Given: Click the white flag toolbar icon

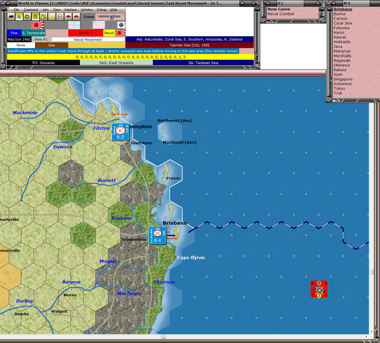Looking at the screenshot, I should (60, 17).
